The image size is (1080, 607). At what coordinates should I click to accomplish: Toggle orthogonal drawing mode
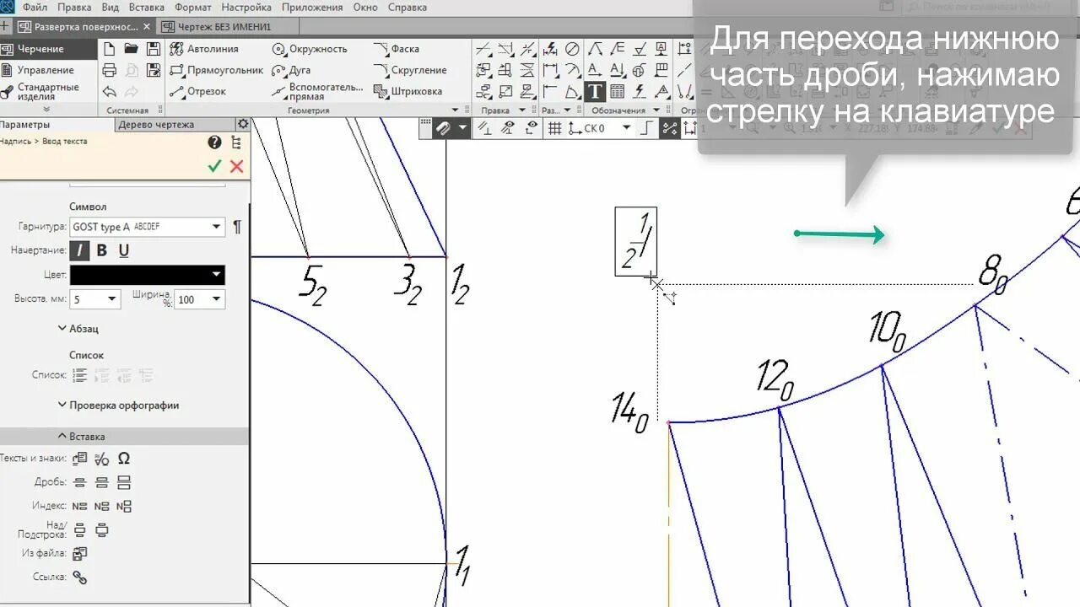pyautogui.click(x=647, y=128)
